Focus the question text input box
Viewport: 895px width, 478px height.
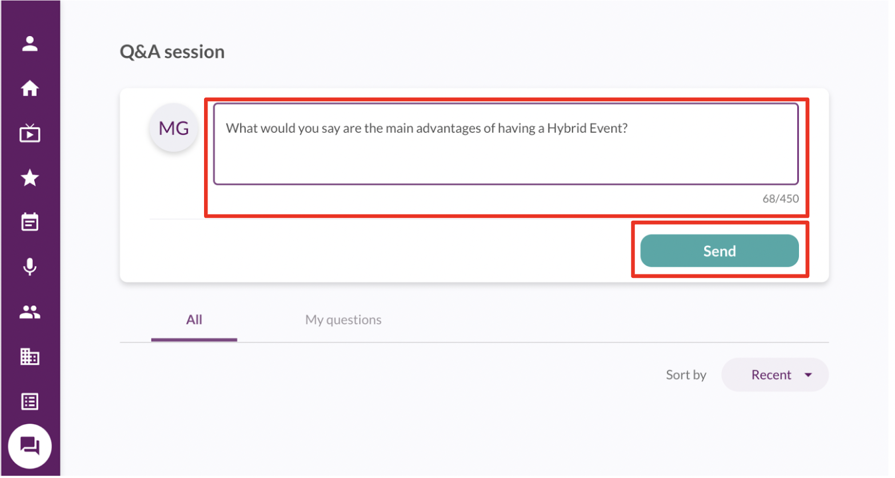(505, 145)
